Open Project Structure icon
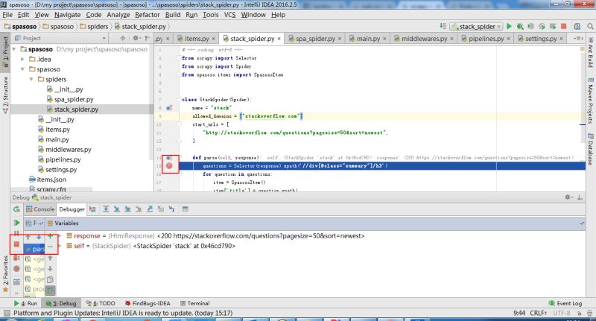The width and height of the screenshot is (596, 321). click(x=577, y=26)
